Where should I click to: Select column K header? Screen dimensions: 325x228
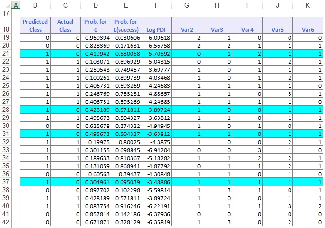click(308, 5)
